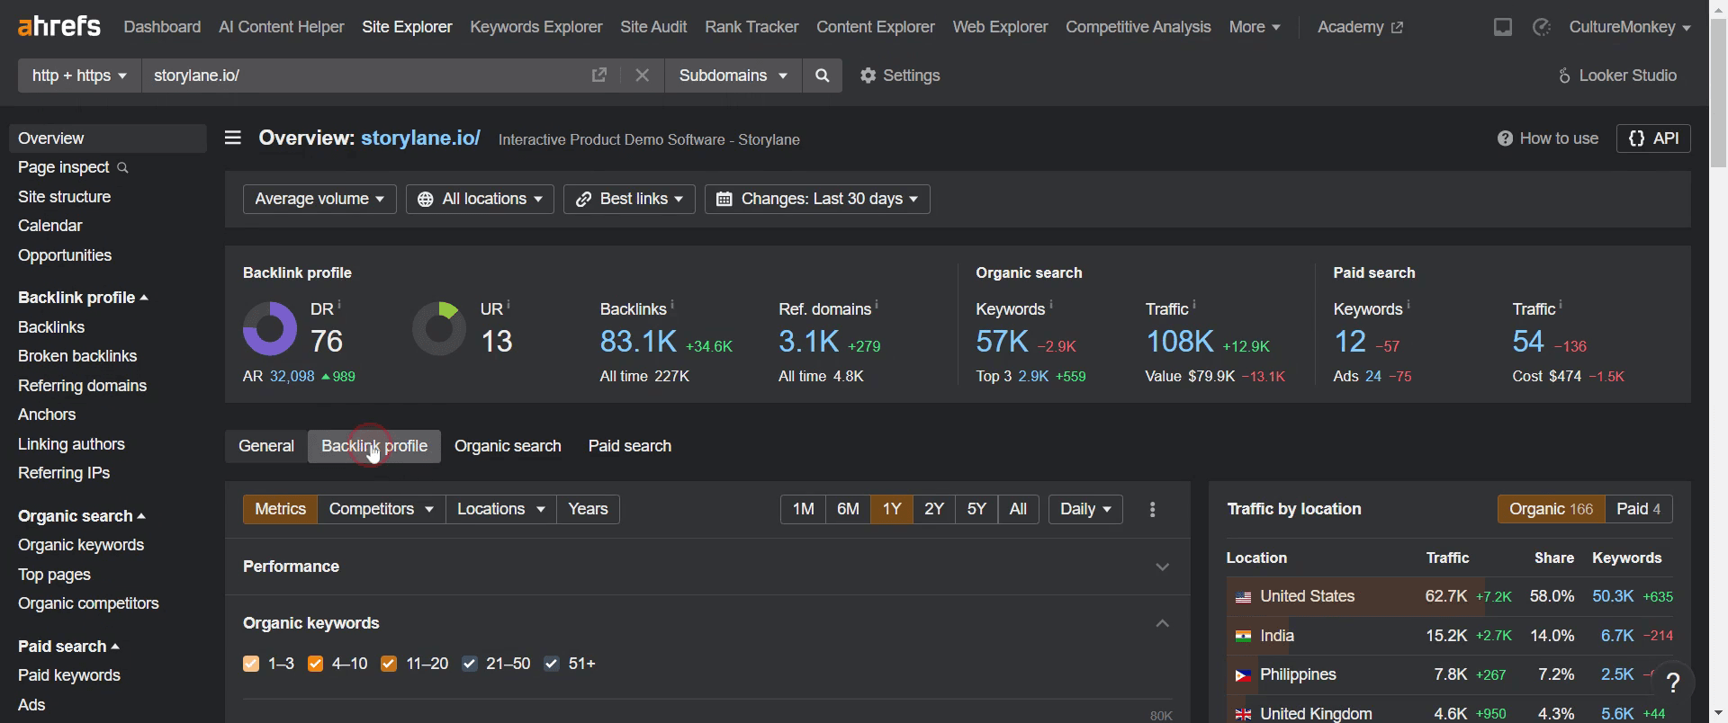The image size is (1728, 723).
Task: Open the CultureMonkey account menu
Action: [1630, 27]
